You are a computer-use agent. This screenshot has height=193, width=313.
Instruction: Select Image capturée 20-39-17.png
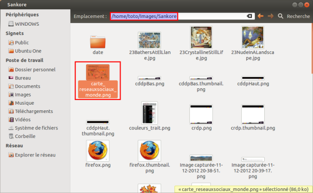[253, 168]
